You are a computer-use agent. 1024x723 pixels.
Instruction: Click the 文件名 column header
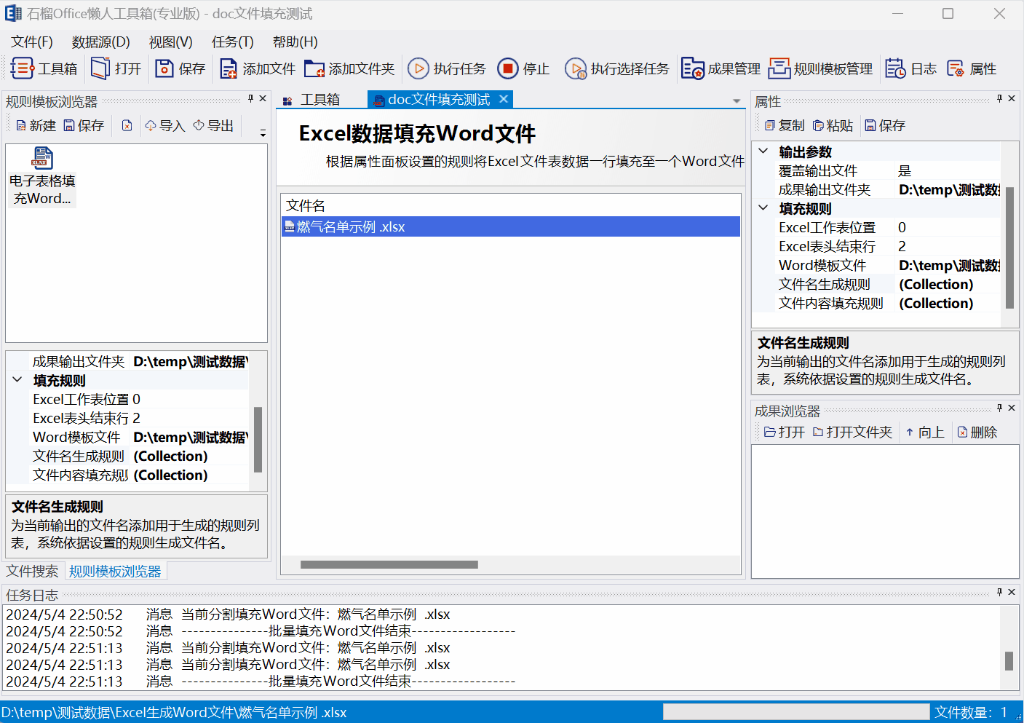click(x=306, y=205)
